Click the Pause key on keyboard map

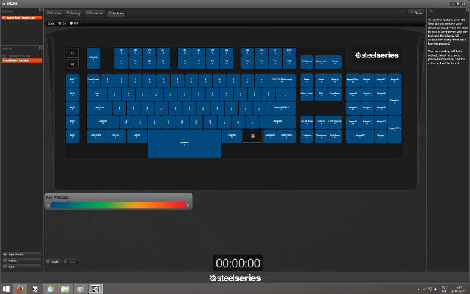tap(335, 62)
